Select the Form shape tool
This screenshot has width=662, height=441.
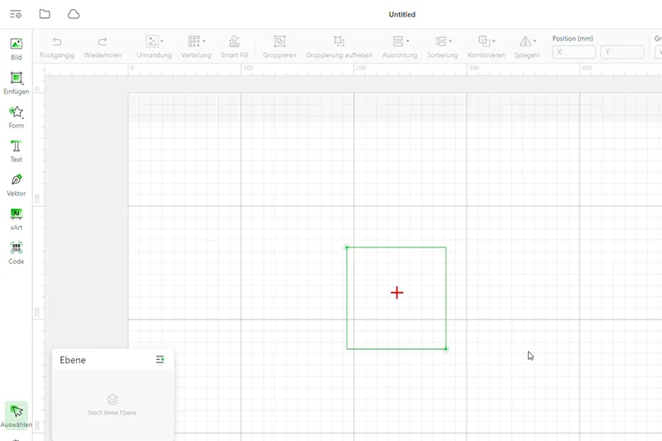[x=16, y=117]
